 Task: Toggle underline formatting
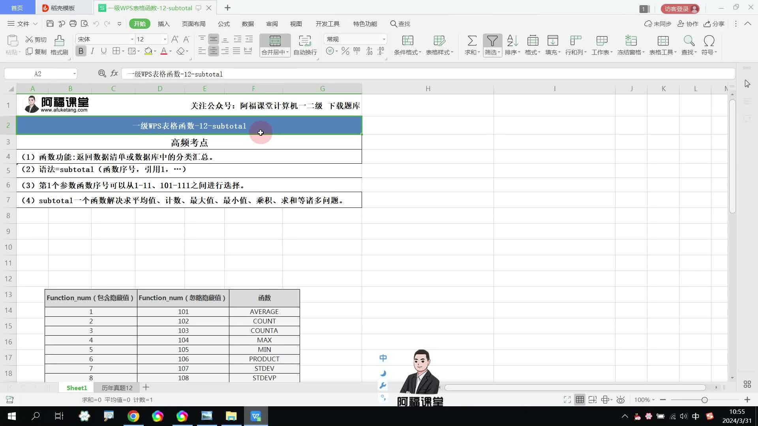click(x=103, y=51)
